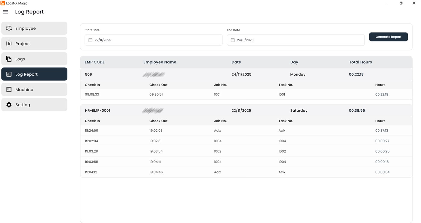
Task: Click the Log Report chart icon
Action: (x=9, y=74)
